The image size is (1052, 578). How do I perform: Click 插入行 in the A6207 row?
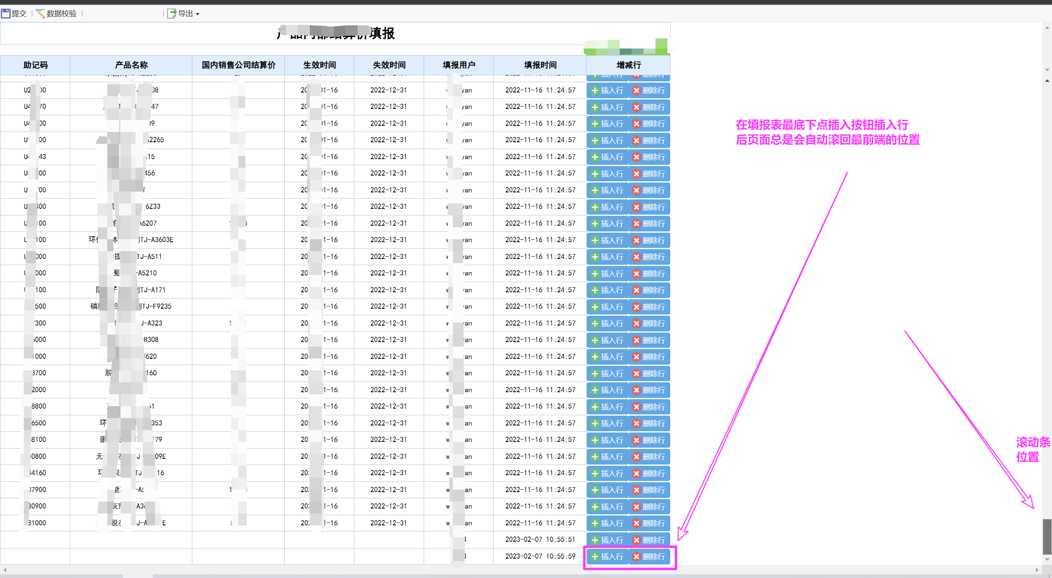pyautogui.click(x=607, y=224)
